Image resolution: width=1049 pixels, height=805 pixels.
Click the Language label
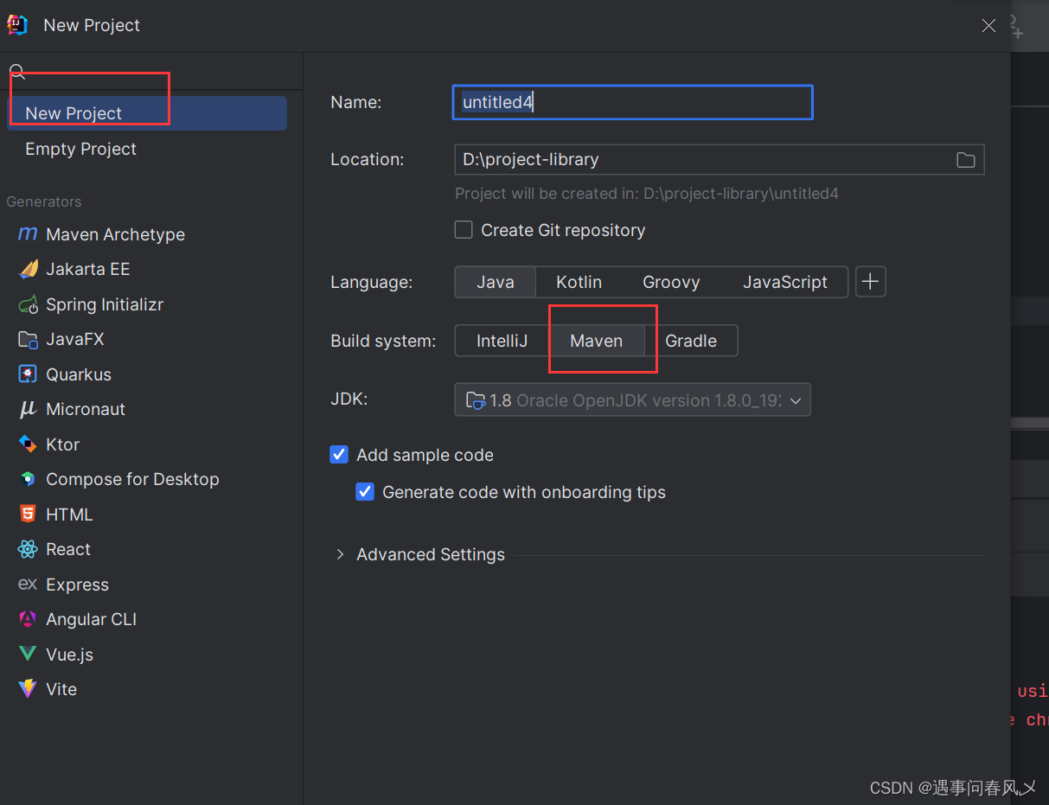coord(372,282)
